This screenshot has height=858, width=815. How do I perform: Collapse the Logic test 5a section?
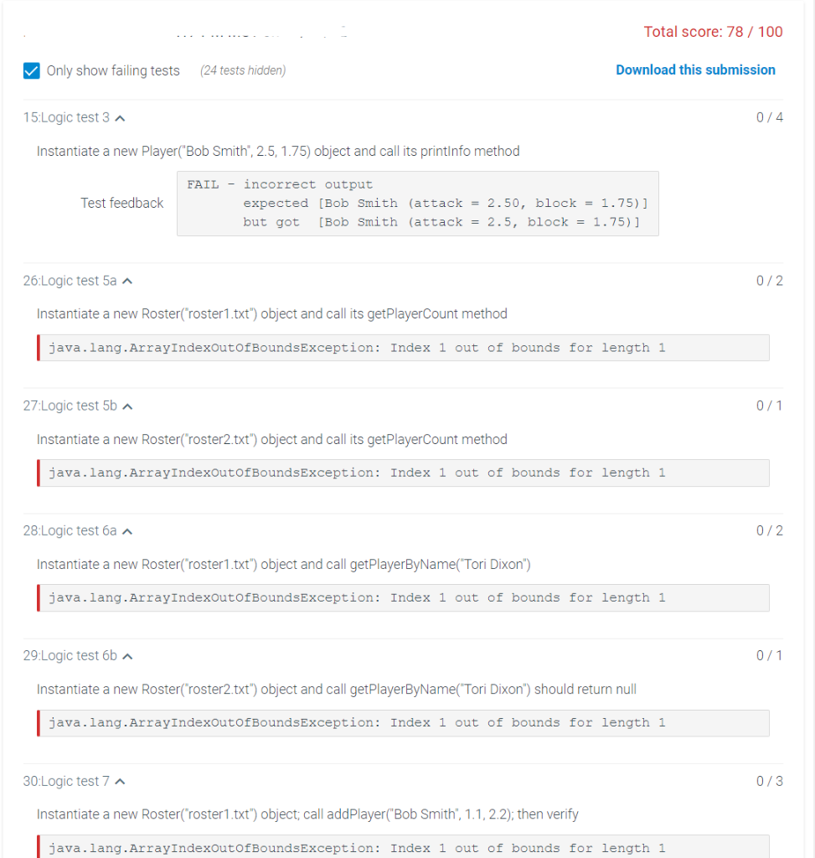click(x=128, y=281)
